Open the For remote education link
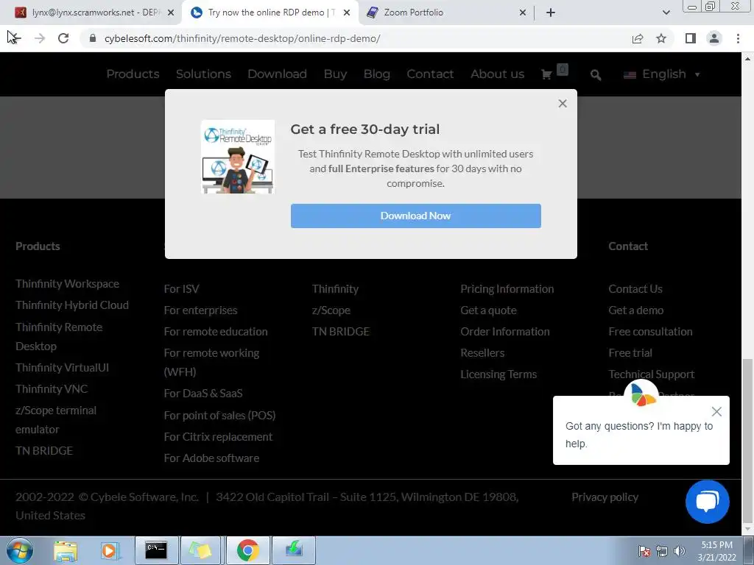Viewport: 754px width, 565px height. click(x=216, y=332)
